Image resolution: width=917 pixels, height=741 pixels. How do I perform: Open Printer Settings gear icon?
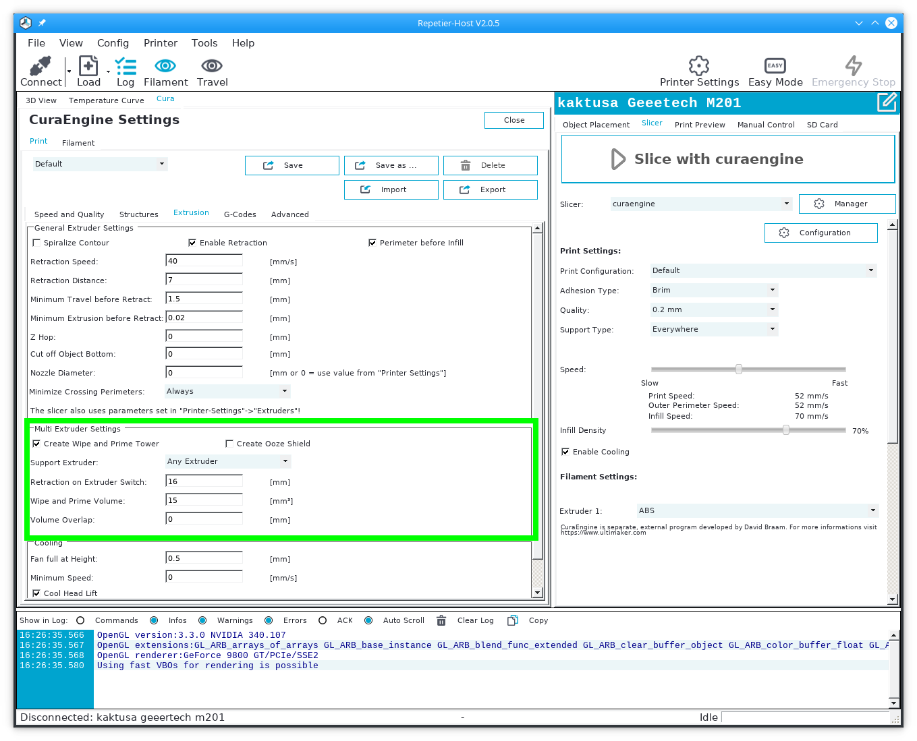coord(699,65)
